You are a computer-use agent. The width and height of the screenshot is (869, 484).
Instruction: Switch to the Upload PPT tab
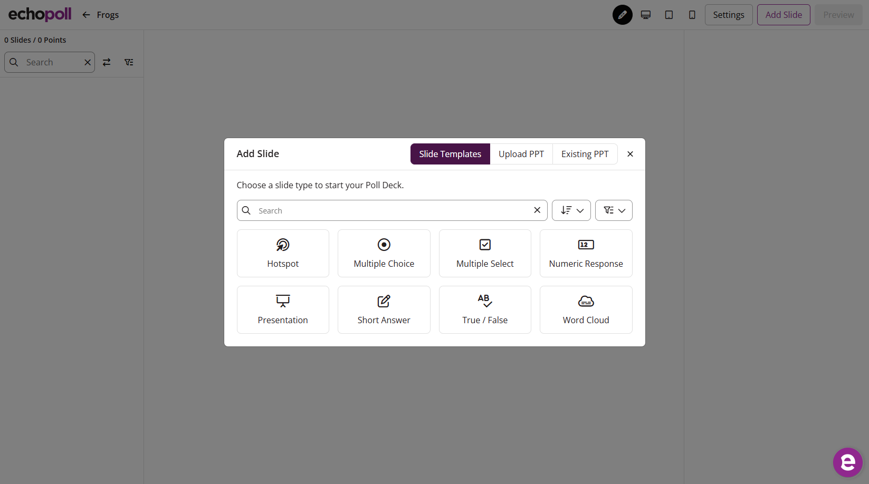tap(521, 154)
